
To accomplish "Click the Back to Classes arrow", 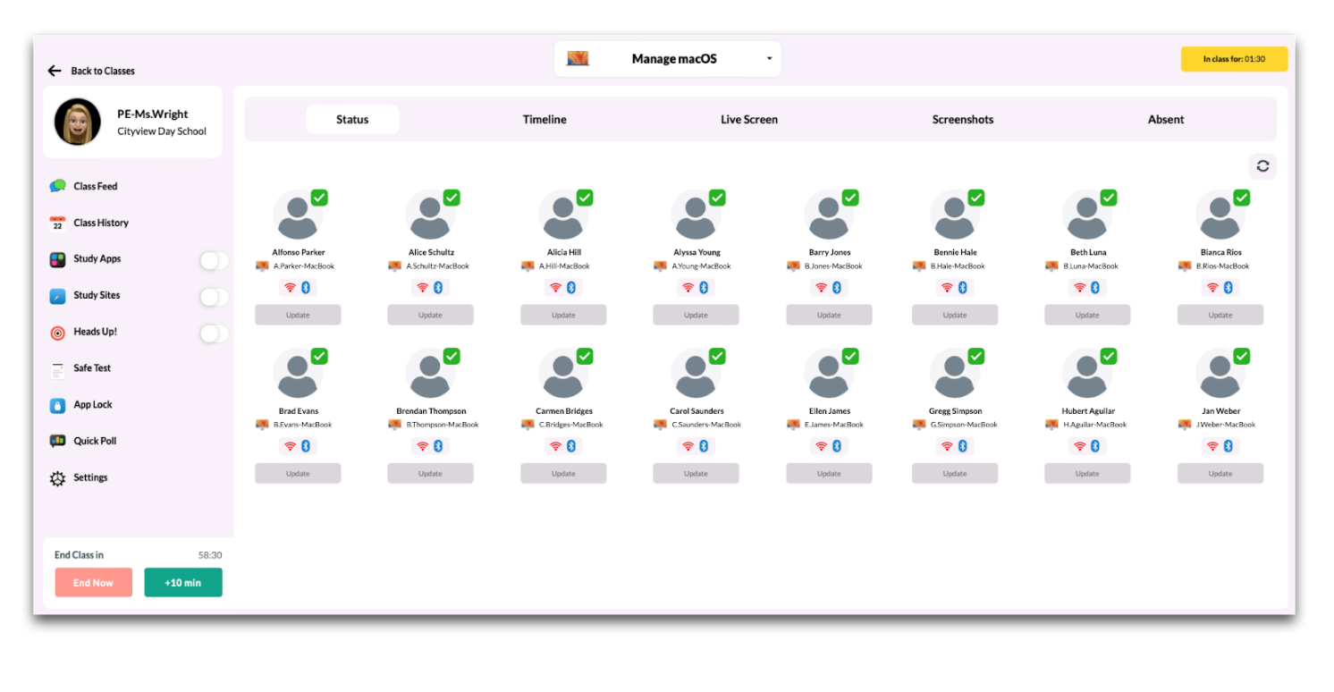I will click(x=55, y=71).
